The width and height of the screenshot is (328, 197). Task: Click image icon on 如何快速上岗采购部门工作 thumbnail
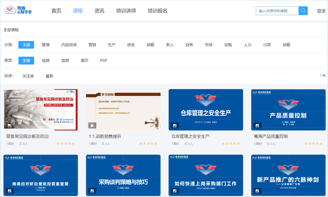click(x=175, y=191)
